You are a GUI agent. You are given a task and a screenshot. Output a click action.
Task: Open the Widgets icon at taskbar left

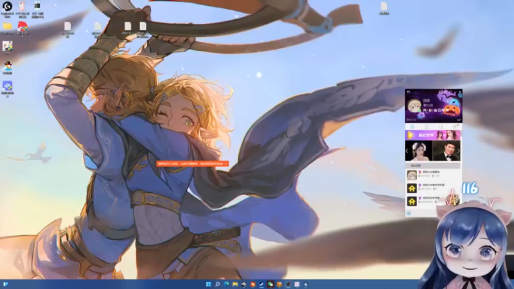click(6, 284)
